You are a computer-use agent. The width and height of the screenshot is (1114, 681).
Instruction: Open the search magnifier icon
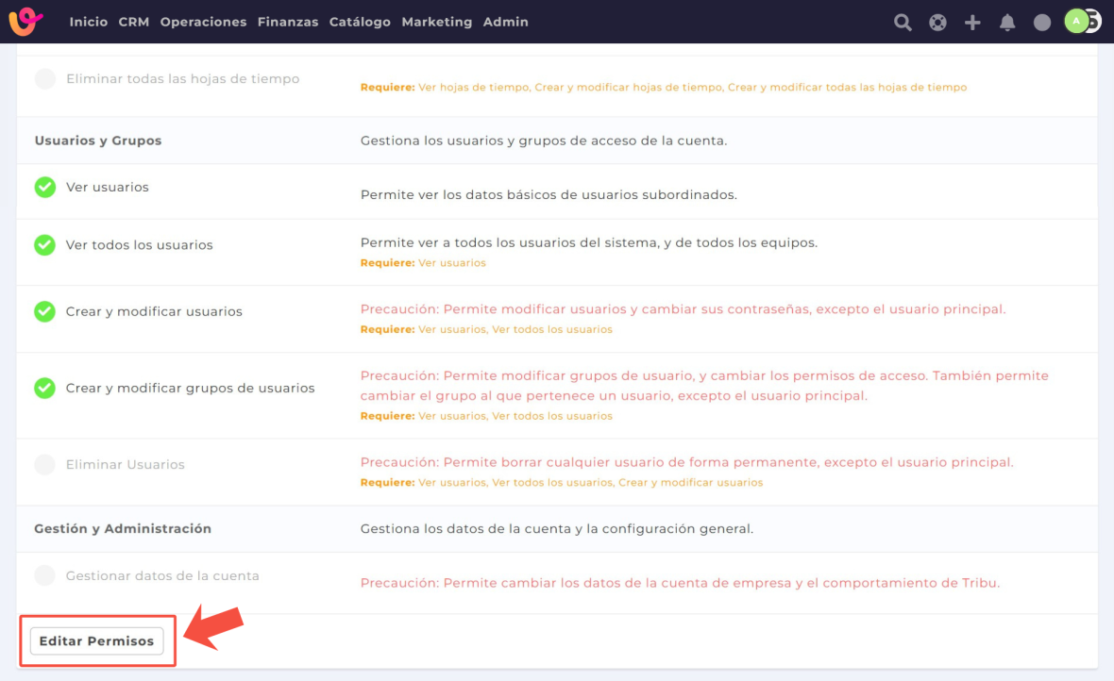903,22
